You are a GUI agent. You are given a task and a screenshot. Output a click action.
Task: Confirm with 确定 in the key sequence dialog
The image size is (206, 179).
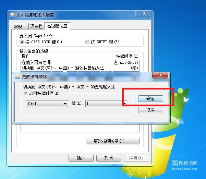point(150,98)
